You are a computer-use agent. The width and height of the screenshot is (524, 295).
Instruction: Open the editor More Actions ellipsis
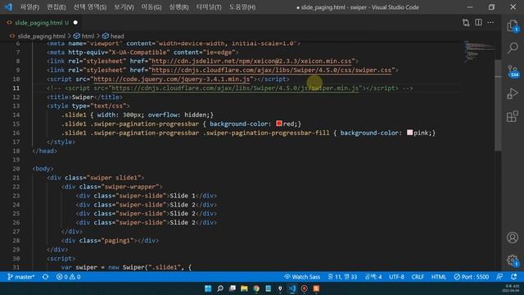click(x=490, y=22)
